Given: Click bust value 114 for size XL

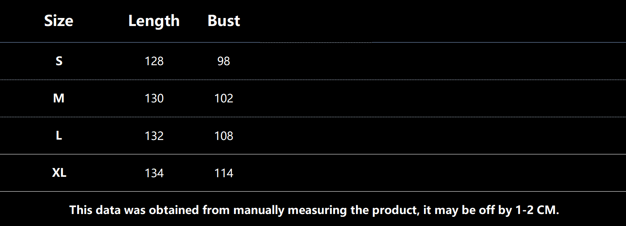Looking at the screenshot, I should [224, 173].
